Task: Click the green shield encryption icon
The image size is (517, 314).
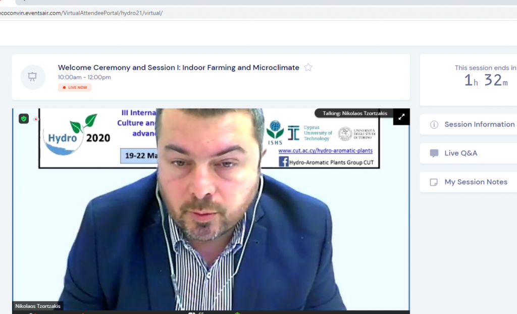Action: 24,119
